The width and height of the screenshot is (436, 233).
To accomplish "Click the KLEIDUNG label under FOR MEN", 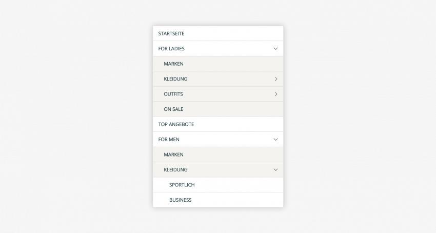I will pyautogui.click(x=175, y=170).
